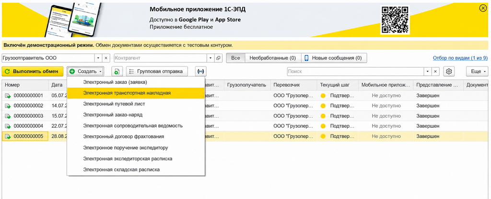The image size is (491, 199).
Task: Click yellow status dot in row 00000000004
Action: (x=323, y=126)
